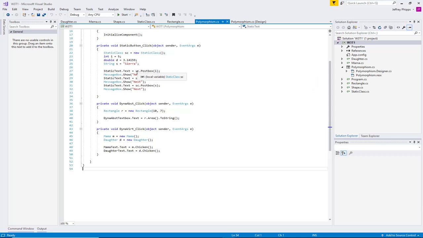
Task: Open the Command Window tab
Action: 21,229
